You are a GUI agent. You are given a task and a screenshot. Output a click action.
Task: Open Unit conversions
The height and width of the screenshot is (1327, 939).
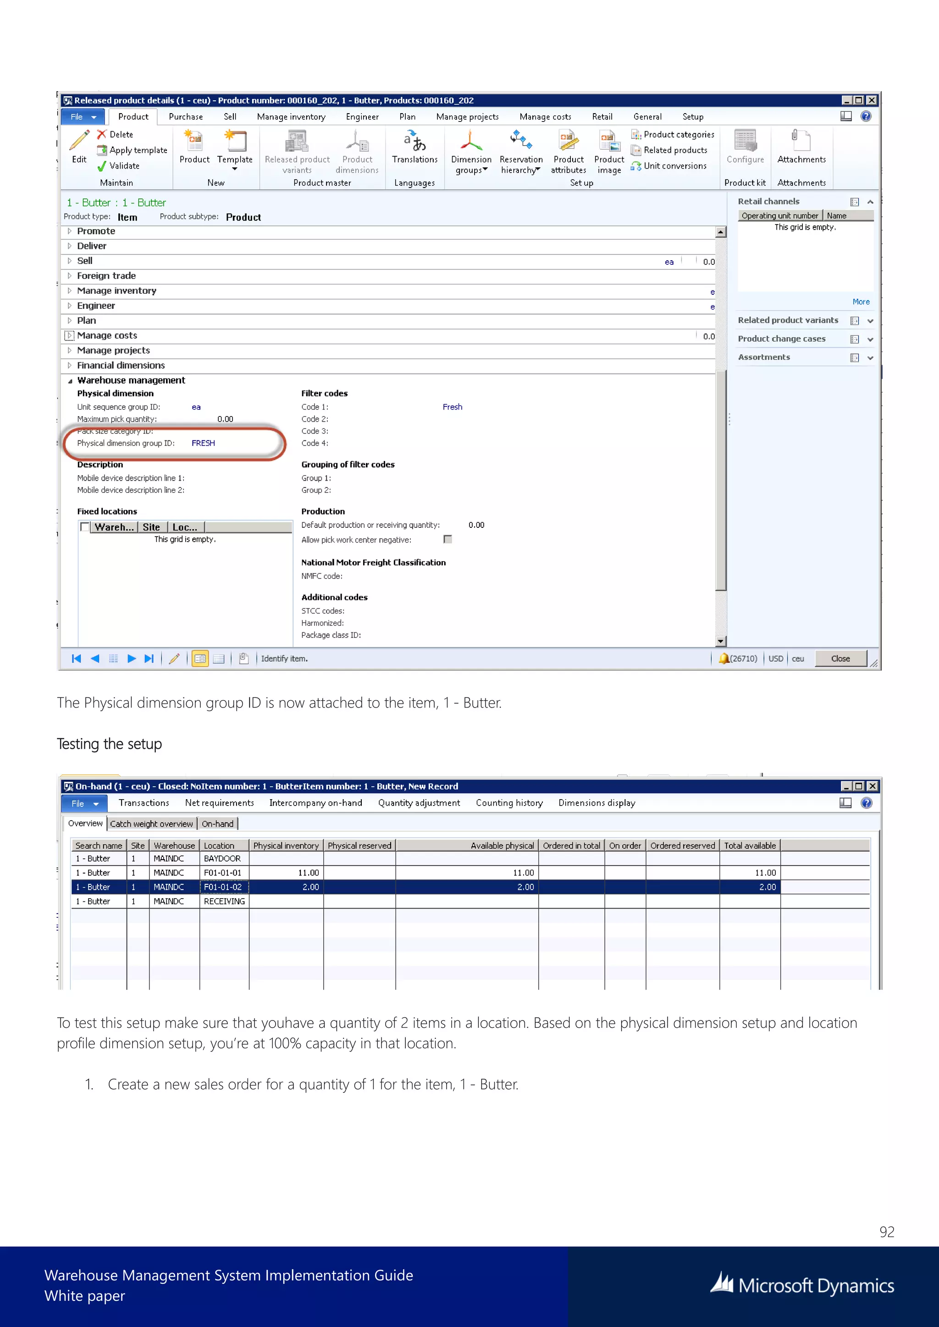(x=669, y=166)
